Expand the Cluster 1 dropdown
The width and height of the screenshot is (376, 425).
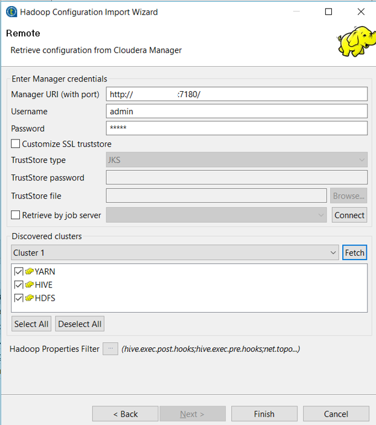pos(175,252)
